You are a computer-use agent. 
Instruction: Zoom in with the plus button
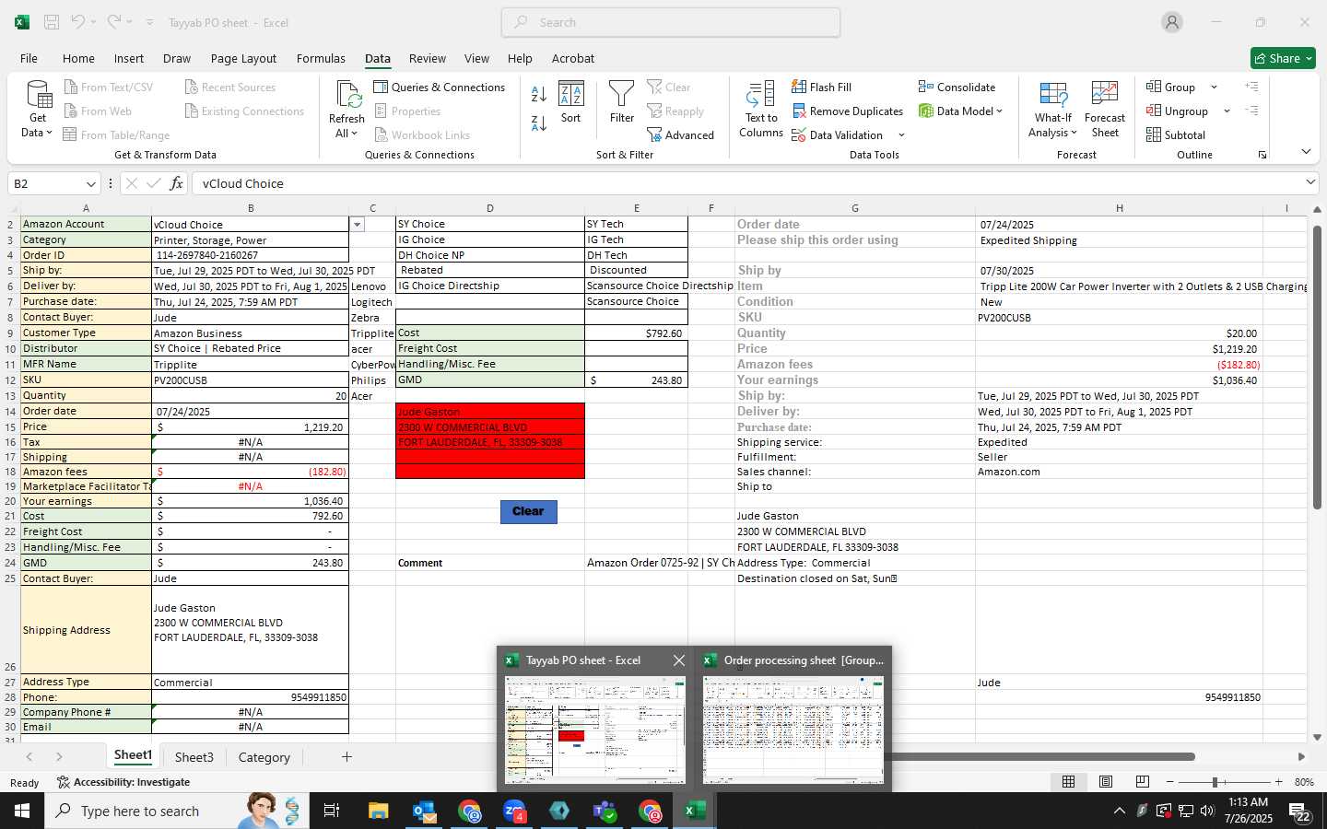click(1278, 782)
